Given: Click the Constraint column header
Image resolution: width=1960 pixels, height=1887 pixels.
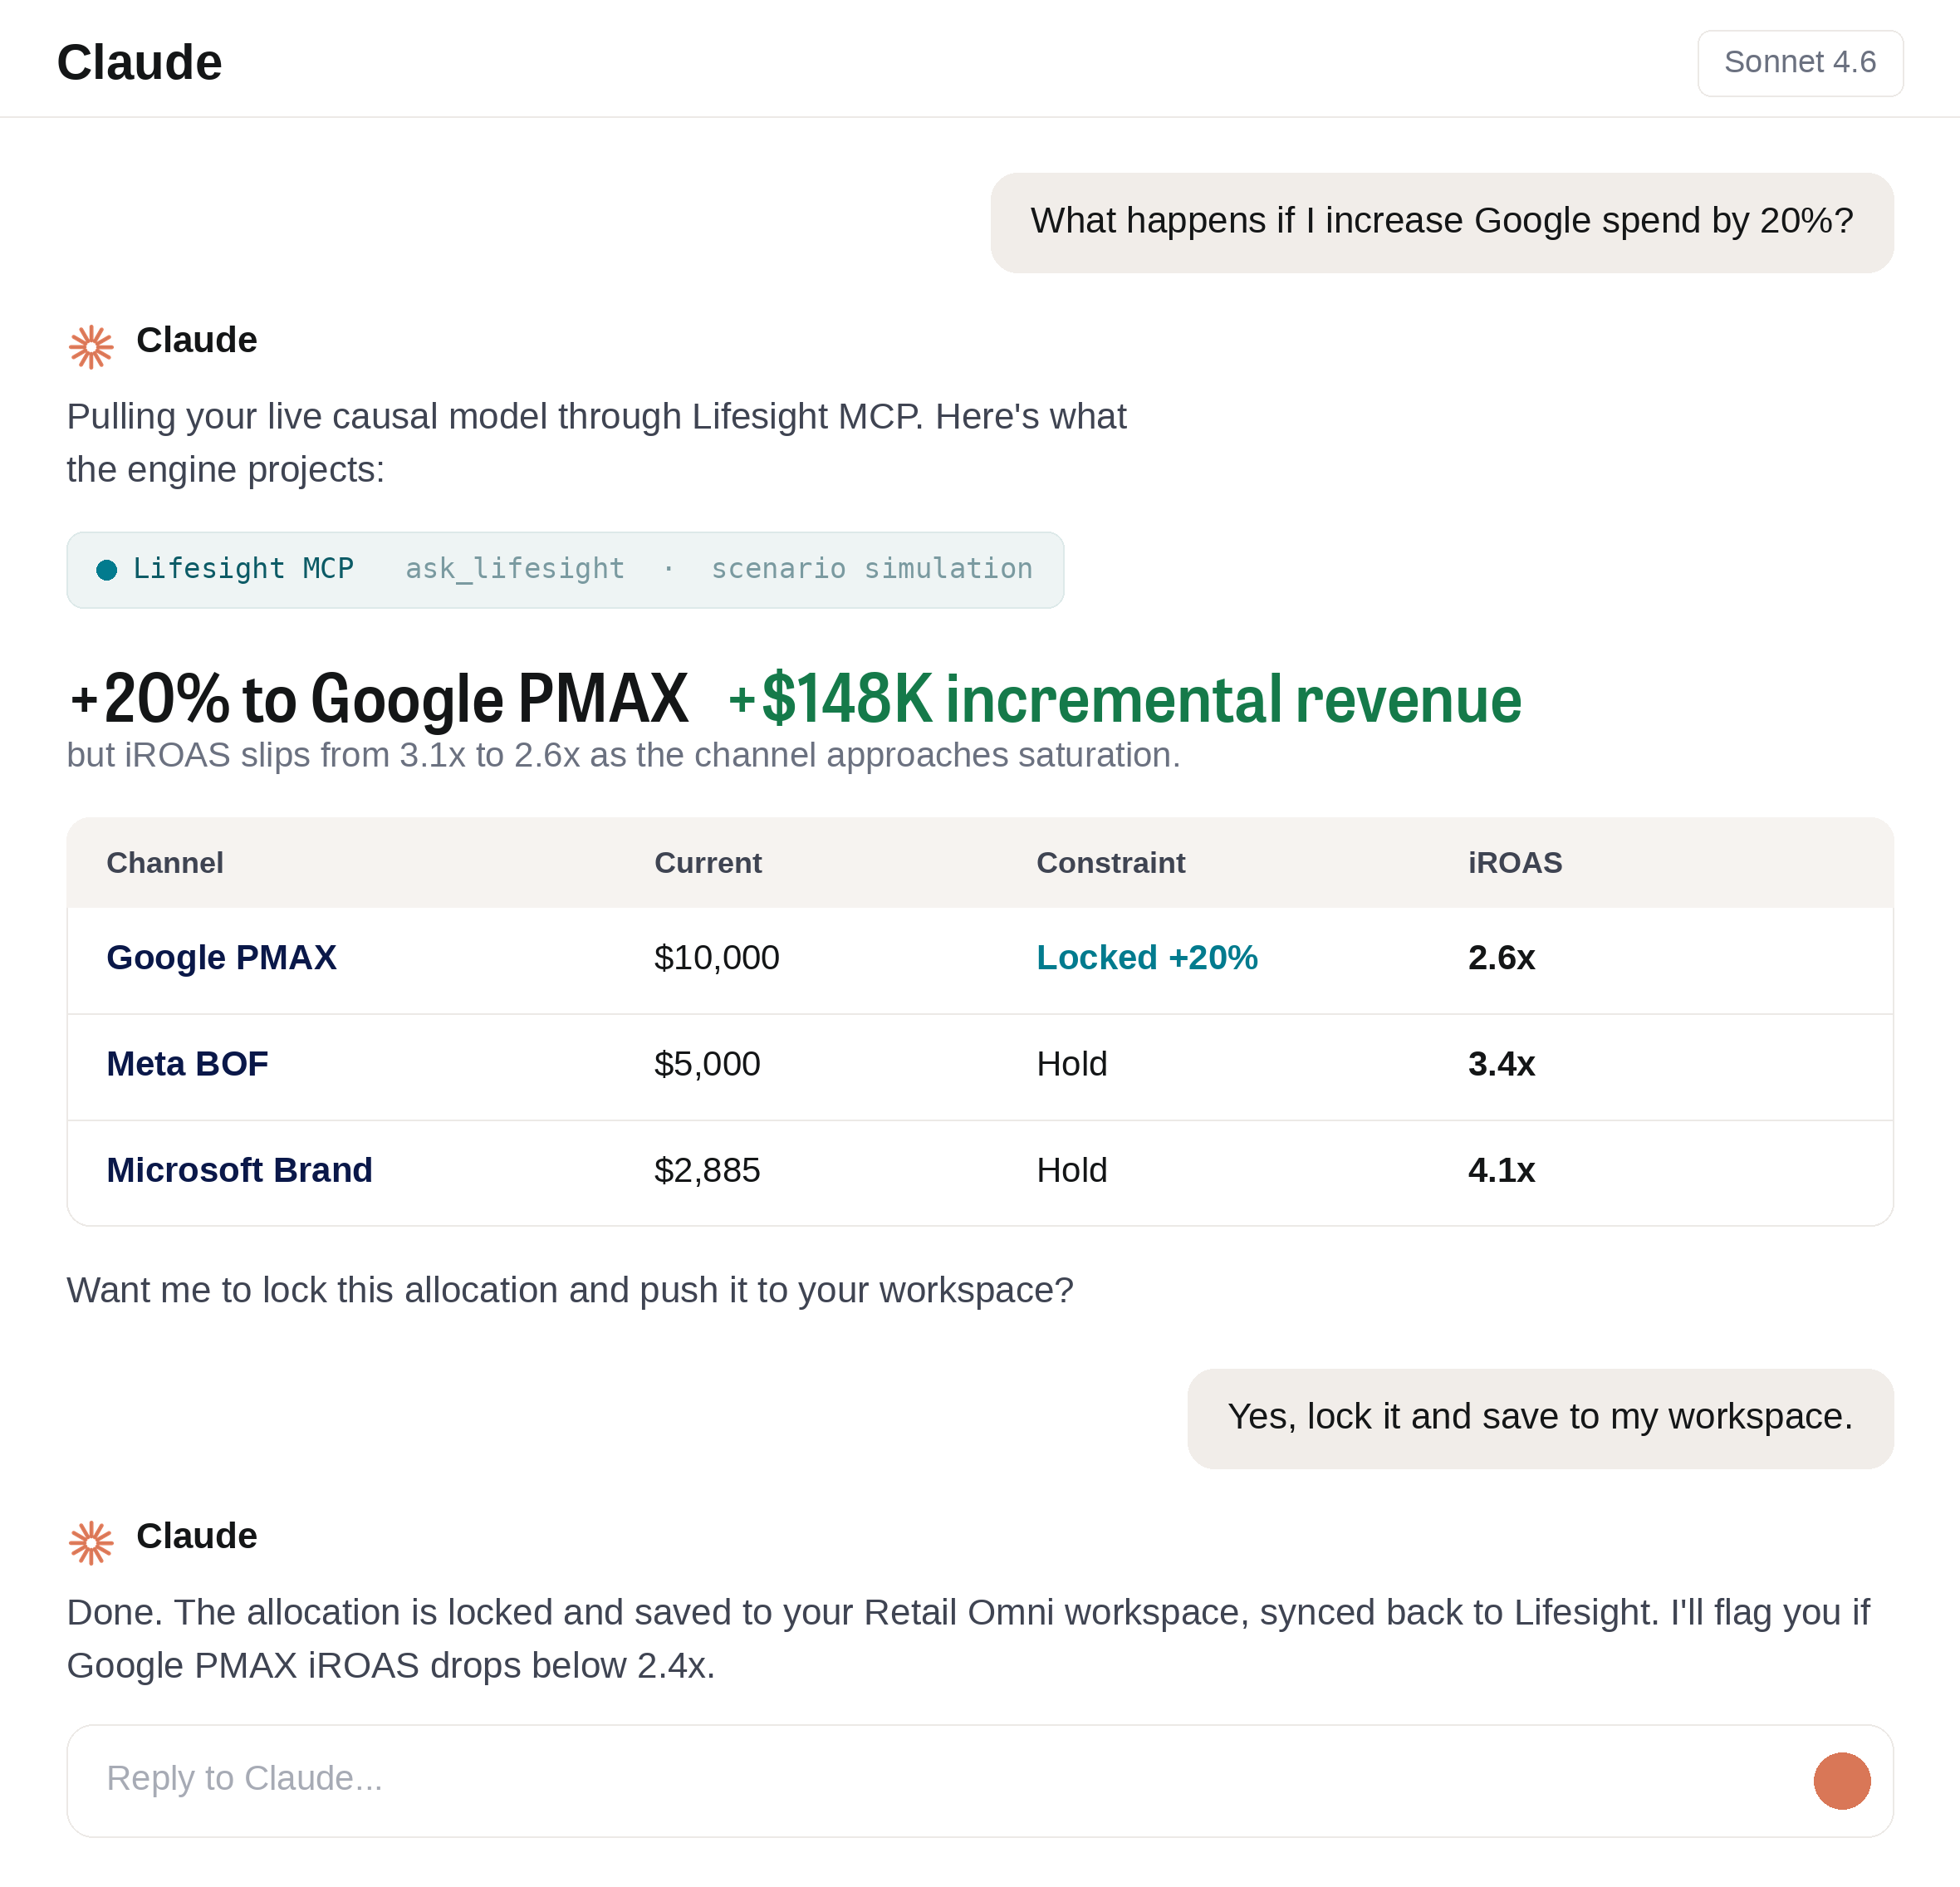Looking at the screenshot, I should [x=1110, y=863].
